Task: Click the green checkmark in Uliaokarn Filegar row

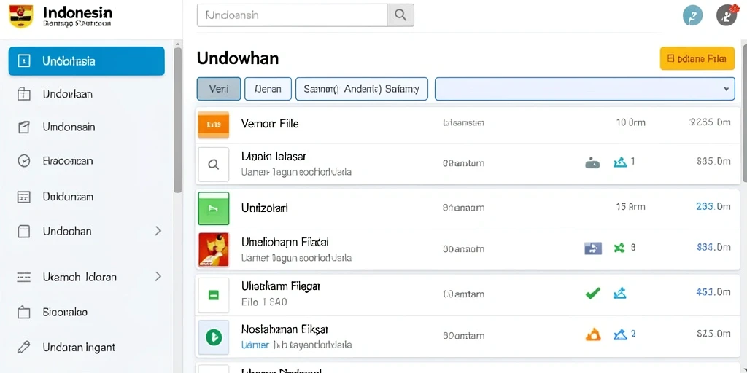Action: tap(592, 294)
